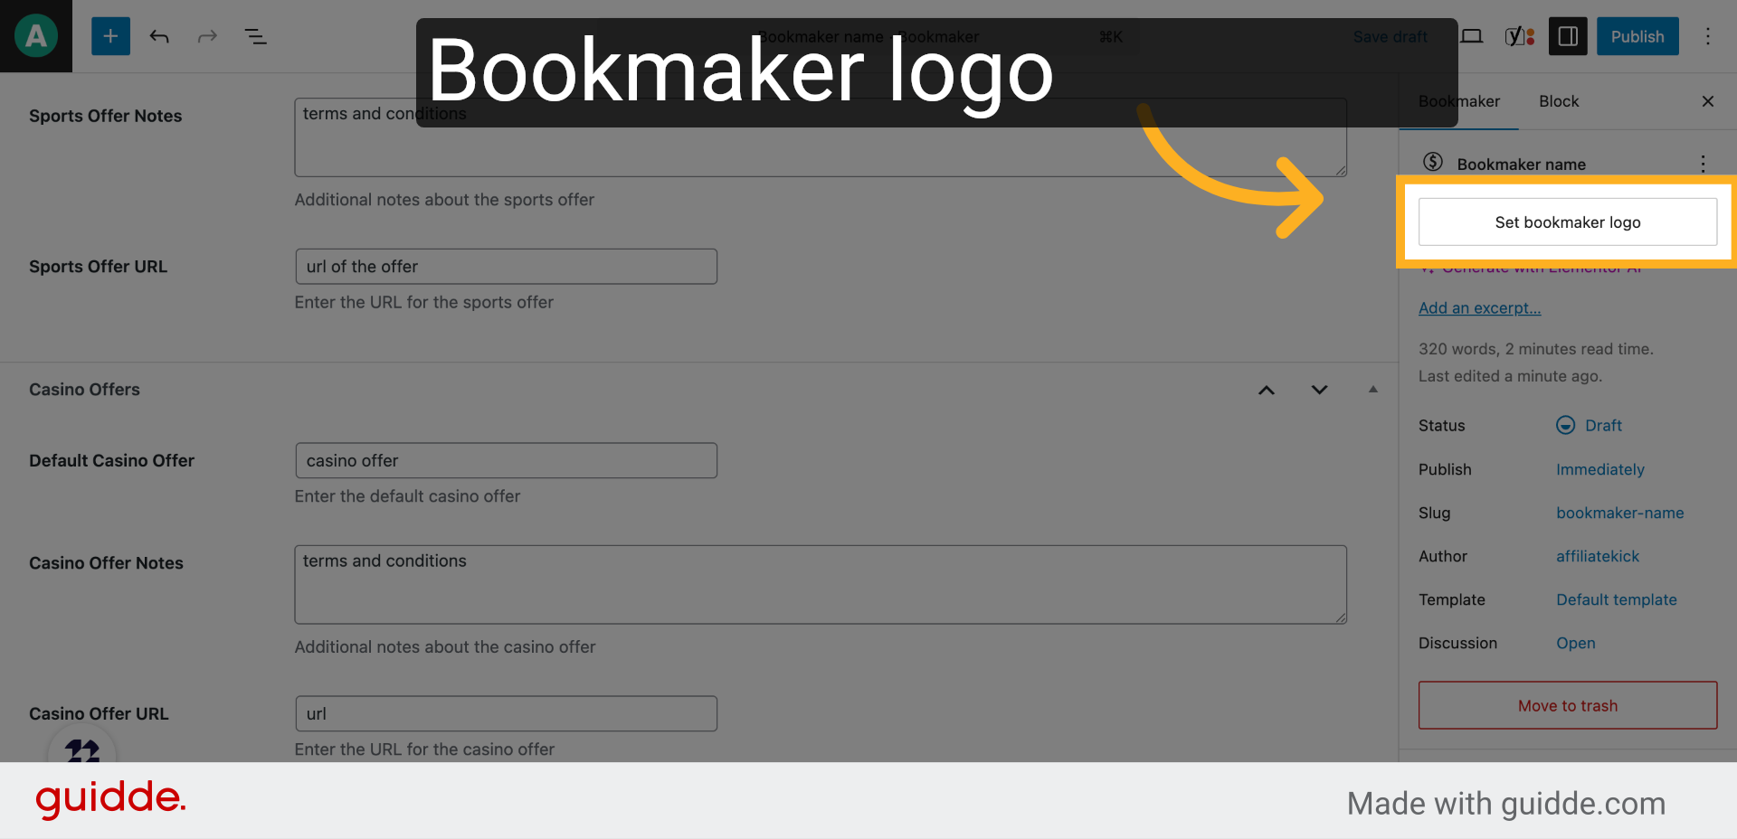Image resolution: width=1737 pixels, height=839 pixels.
Task: Click the undo arrow icon
Action: coord(159,36)
